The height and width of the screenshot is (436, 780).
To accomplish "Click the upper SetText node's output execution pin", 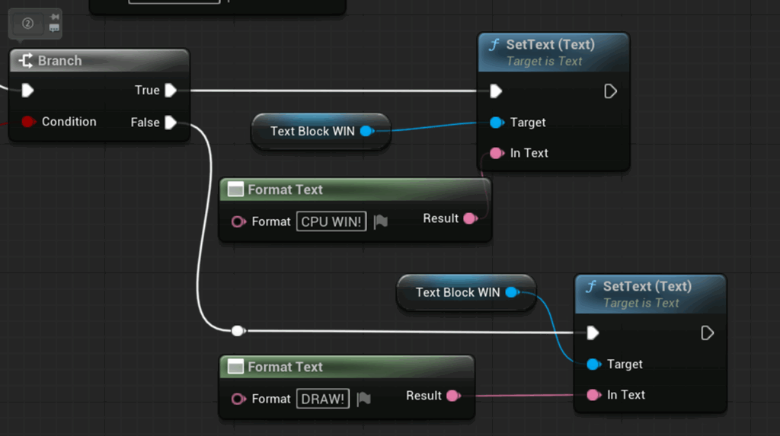I will click(610, 91).
